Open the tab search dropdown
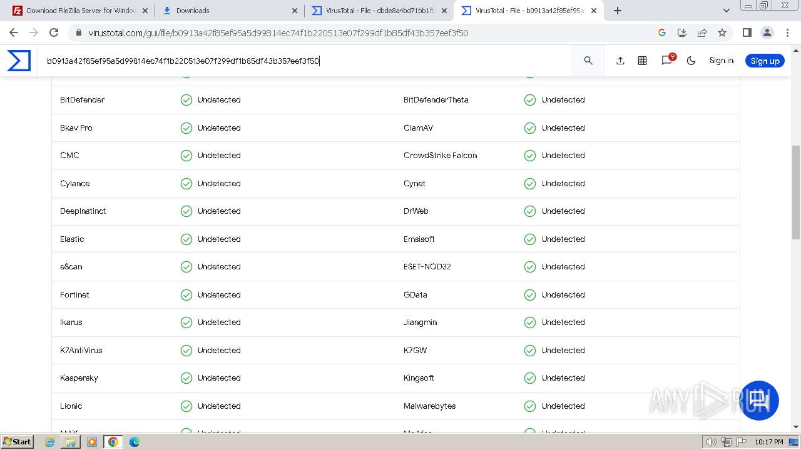801x450 pixels. pos(727,11)
